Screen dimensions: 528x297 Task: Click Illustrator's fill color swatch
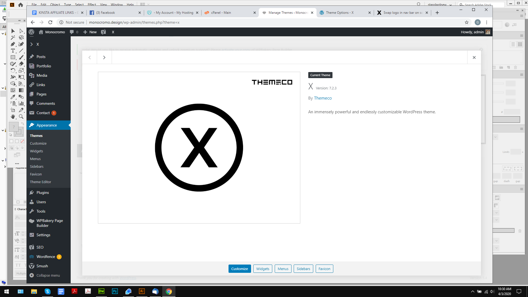(x=14, y=127)
